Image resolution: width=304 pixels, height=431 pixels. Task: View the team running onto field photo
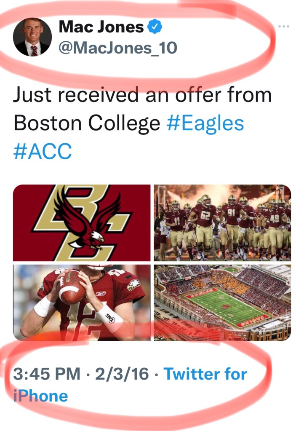222,222
